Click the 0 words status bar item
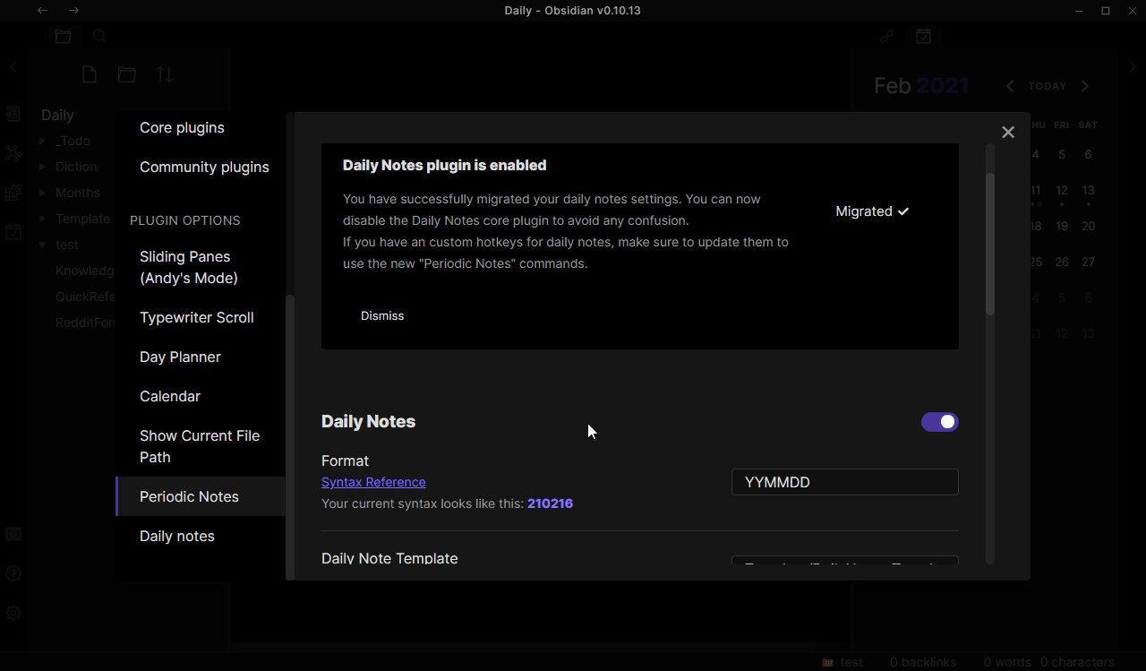Image resolution: width=1146 pixels, height=671 pixels. (1007, 662)
